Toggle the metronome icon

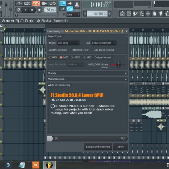[x=19, y=3]
